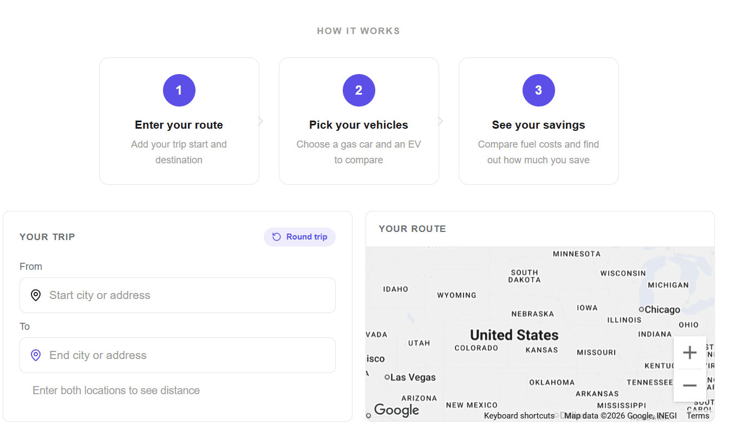731x432 pixels.
Task: Select the "See your savings" heading
Action: [539, 125]
